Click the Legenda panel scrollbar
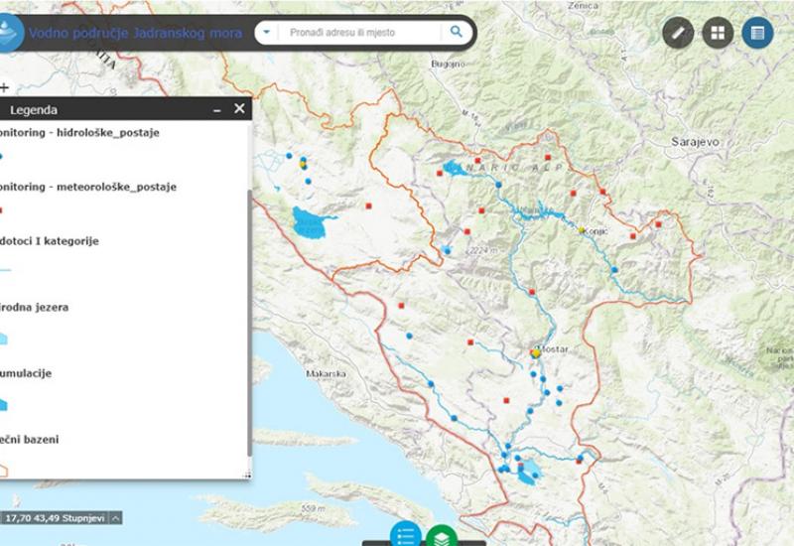 (250, 324)
